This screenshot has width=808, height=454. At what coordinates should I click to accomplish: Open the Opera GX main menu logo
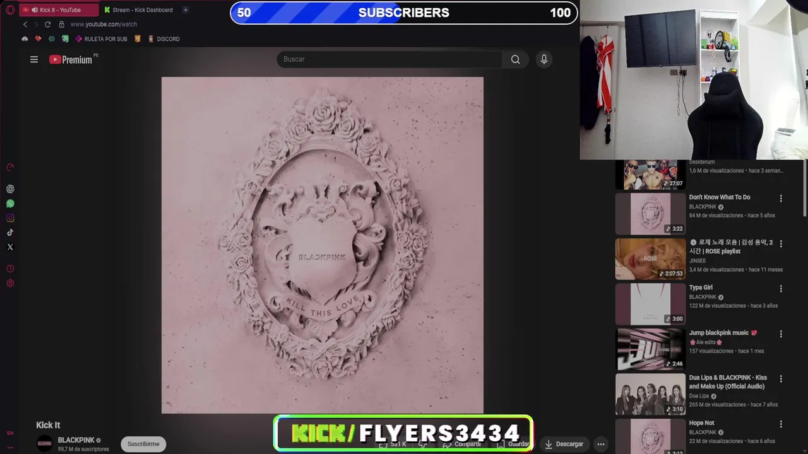tap(10, 10)
